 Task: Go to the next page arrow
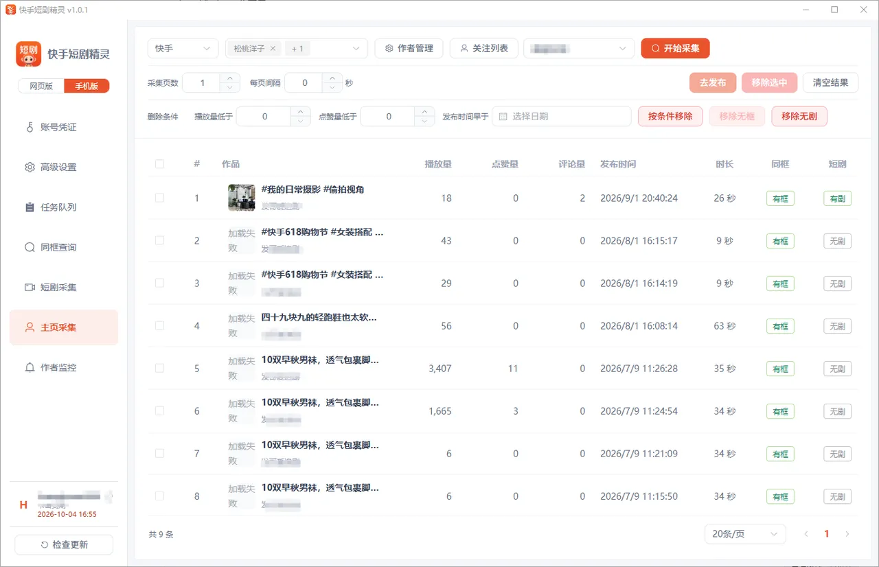click(847, 534)
